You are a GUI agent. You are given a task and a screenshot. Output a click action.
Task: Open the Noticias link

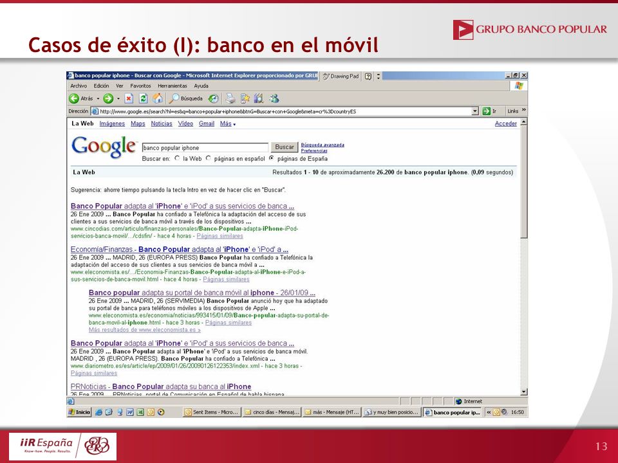(x=162, y=123)
